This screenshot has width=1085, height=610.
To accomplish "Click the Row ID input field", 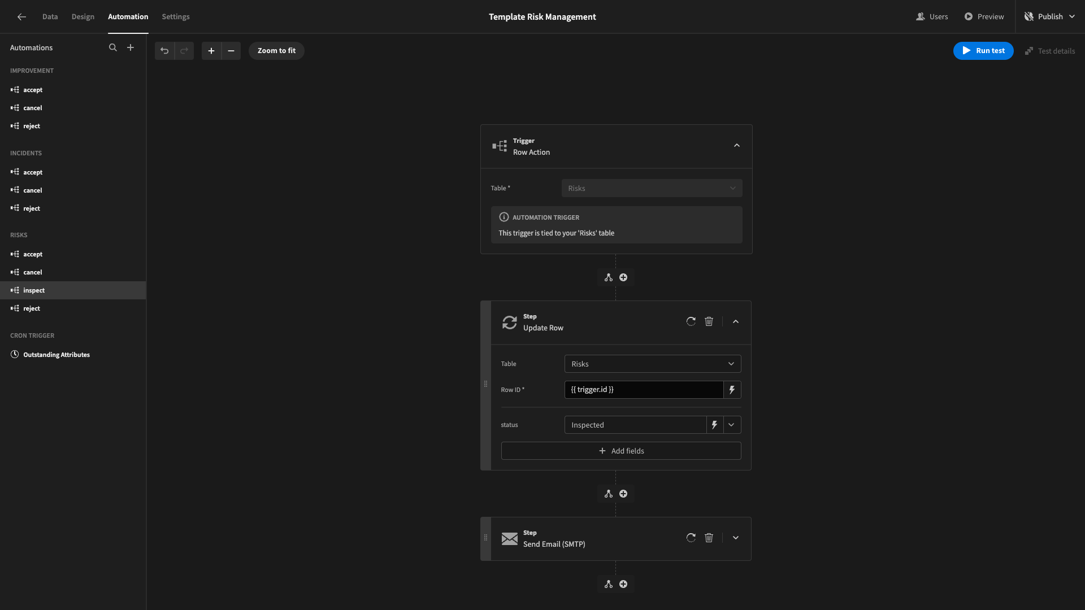I will click(644, 390).
